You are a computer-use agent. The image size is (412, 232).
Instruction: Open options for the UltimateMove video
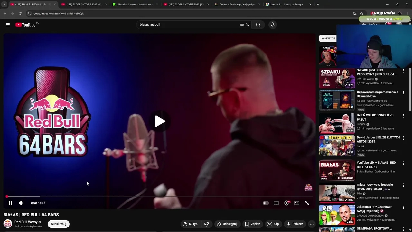pyautogui.click(x=404, y=92)
